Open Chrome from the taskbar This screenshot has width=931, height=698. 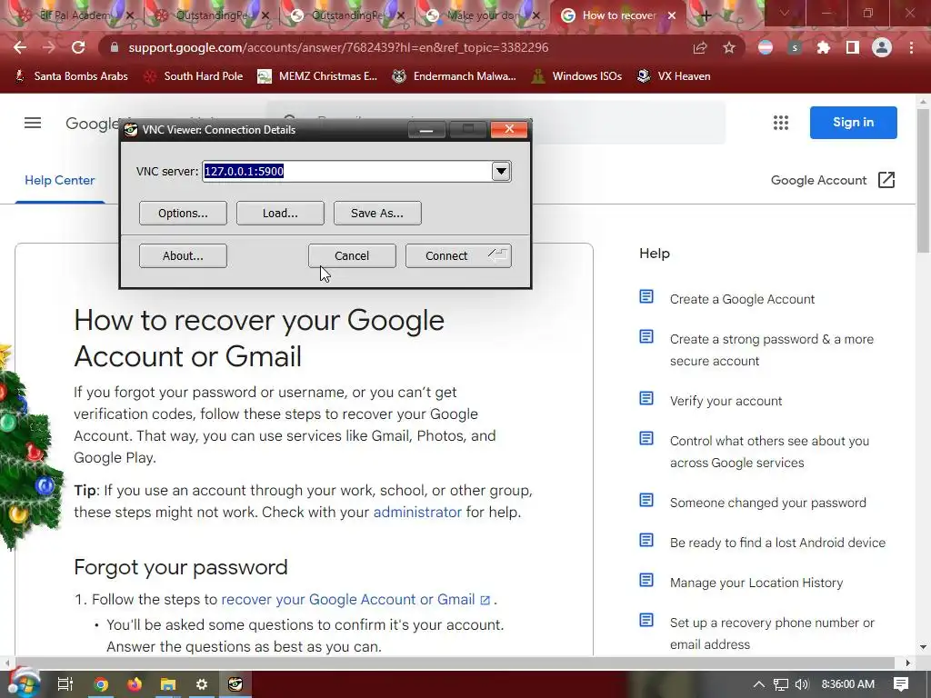101,684
